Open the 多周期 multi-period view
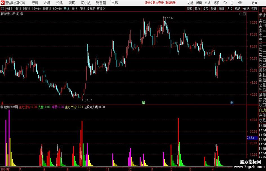 tap(91, 9)
